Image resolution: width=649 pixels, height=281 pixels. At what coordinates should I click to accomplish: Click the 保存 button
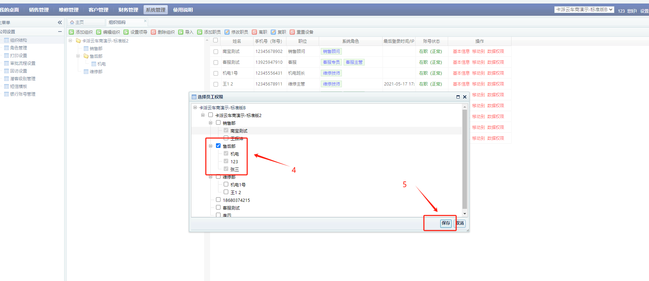(446, 223)
